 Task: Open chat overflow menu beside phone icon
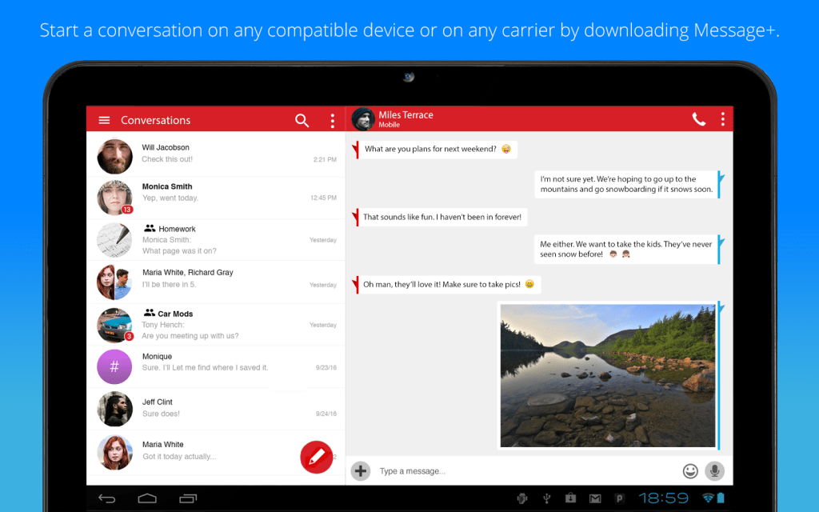pyautogui.click(x=722, y=119)
